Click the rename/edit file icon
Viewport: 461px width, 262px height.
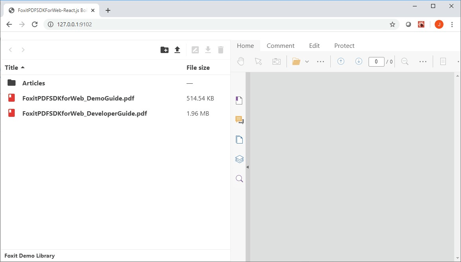[x=195, y=50]
